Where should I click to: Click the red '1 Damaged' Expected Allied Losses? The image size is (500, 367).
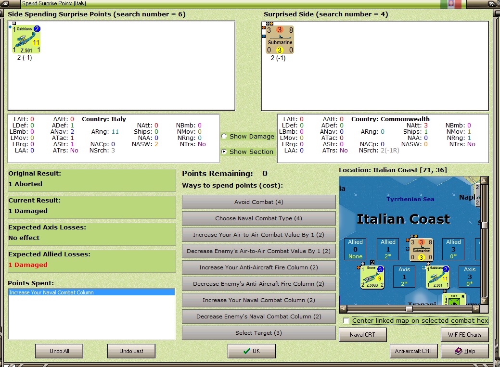[28, 265]
